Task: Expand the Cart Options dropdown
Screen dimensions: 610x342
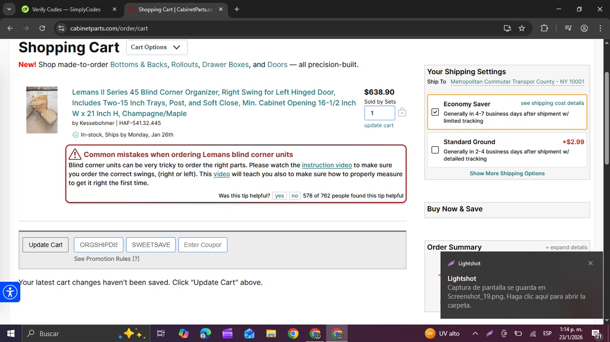Action: 157,47
